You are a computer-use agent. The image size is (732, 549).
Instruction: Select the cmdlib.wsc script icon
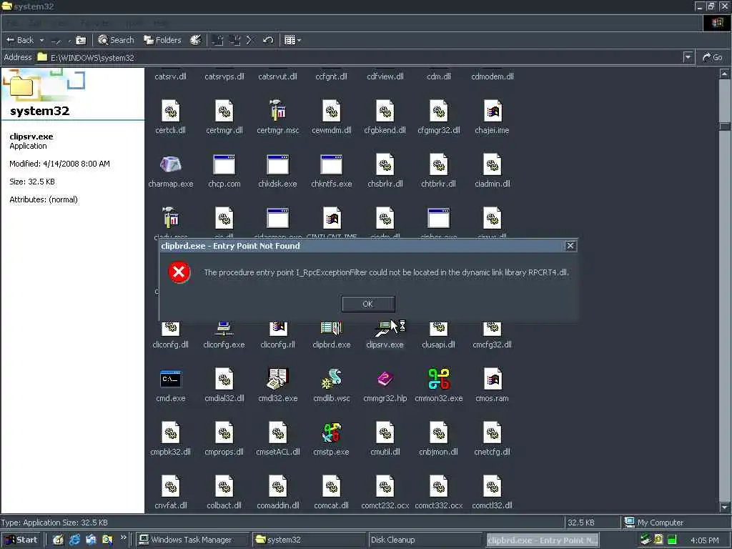click(332, 379)
